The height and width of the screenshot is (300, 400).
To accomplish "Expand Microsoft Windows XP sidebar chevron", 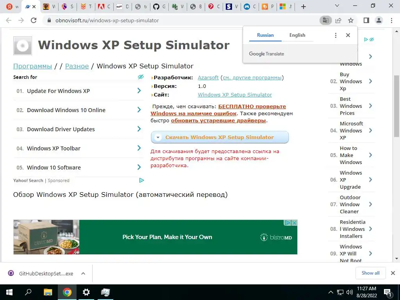I will [370, 130].
